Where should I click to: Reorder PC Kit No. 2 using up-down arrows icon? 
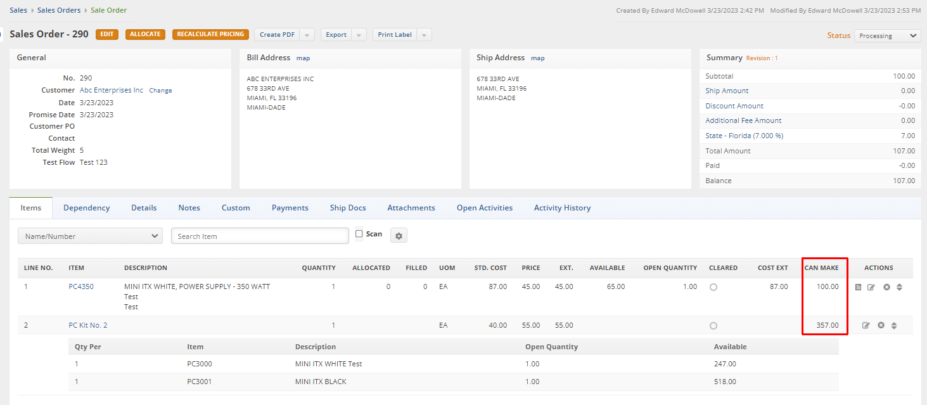pos(894,325)
